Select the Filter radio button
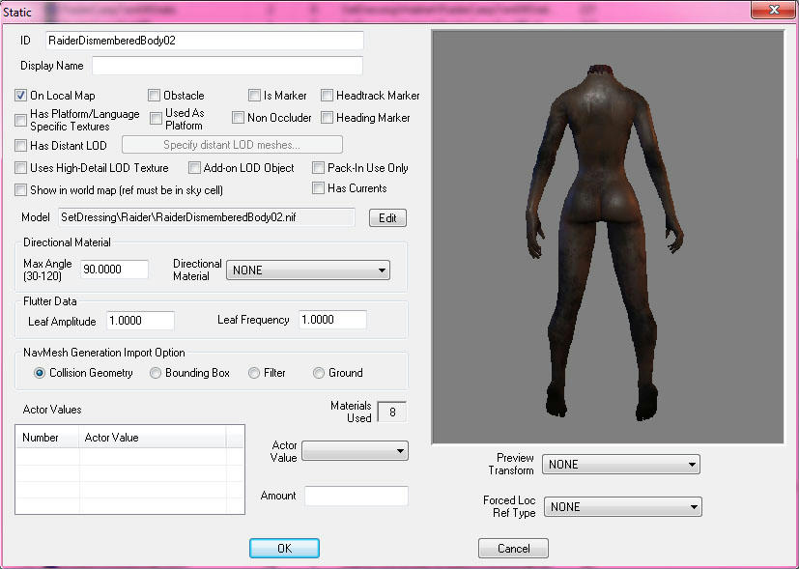 [x=254, y=373]
